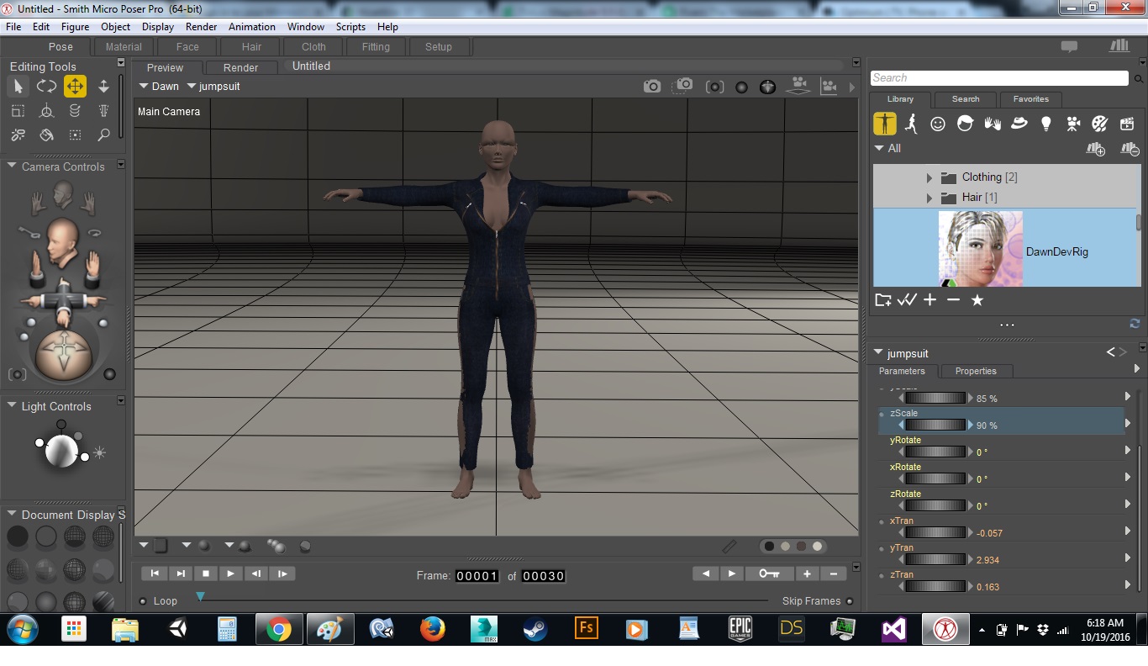This screenshot has width=1148, height=666.
Task: Switch to the Material room tab
Action: tap(124, 47)
